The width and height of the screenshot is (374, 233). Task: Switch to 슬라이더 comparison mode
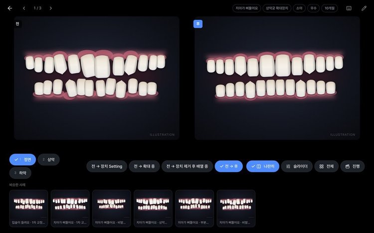(x=297, y=166)
